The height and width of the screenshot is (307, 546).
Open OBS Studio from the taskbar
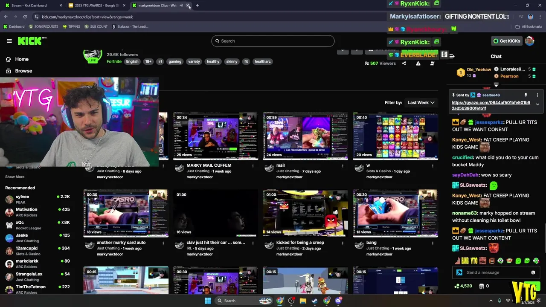(x=291, y=301)
